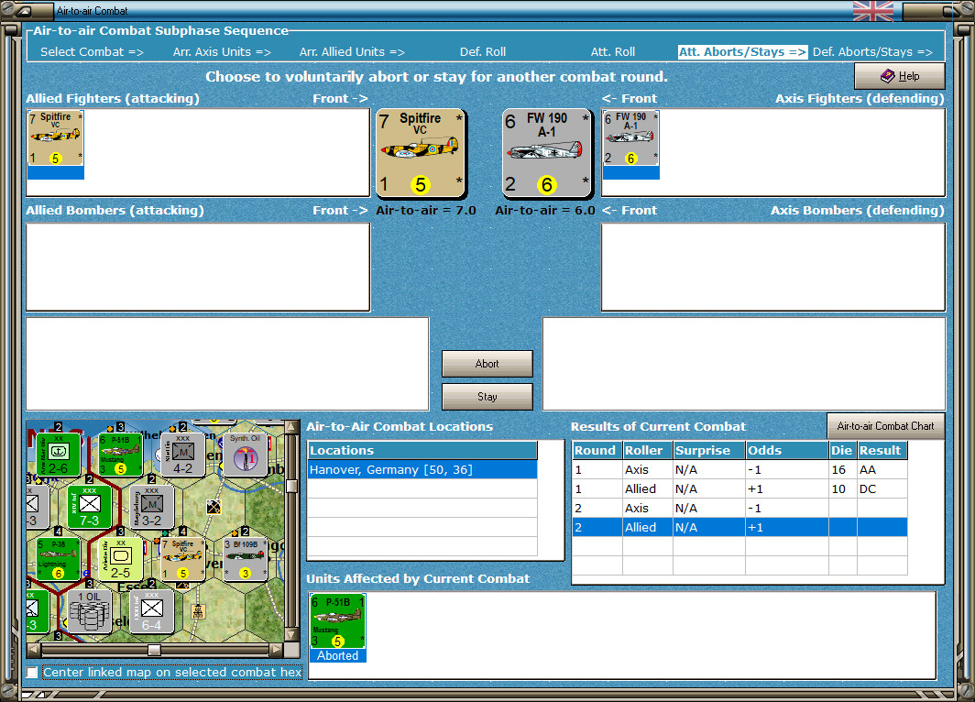Click the Odds column header
The image size is (975, 702).
786,450
